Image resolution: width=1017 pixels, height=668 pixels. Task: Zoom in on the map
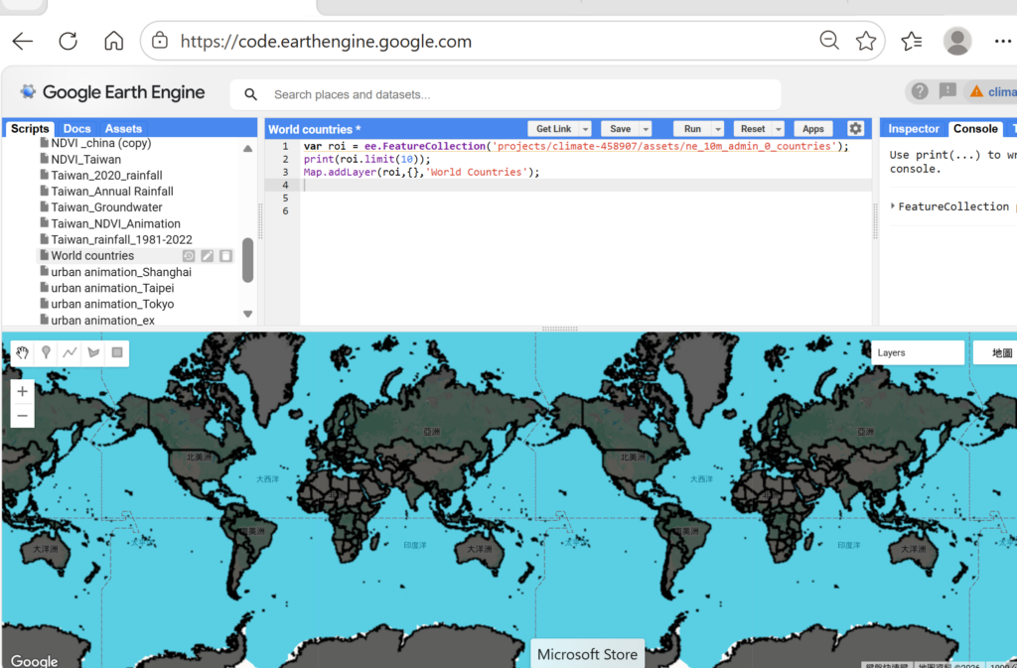coord(23,391)
